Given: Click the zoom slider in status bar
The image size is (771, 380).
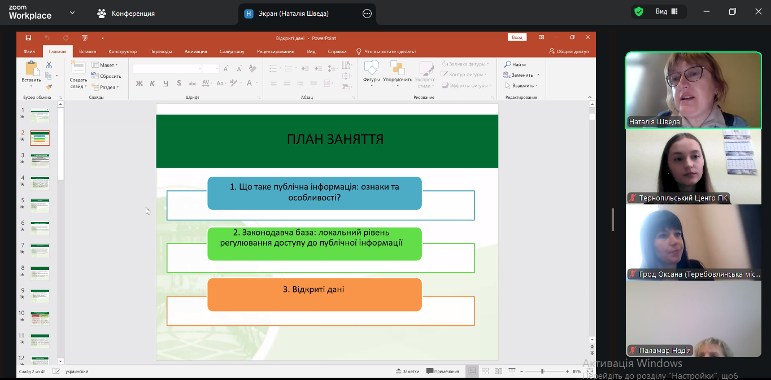Looking at the screenshot, I should [542, 371].
